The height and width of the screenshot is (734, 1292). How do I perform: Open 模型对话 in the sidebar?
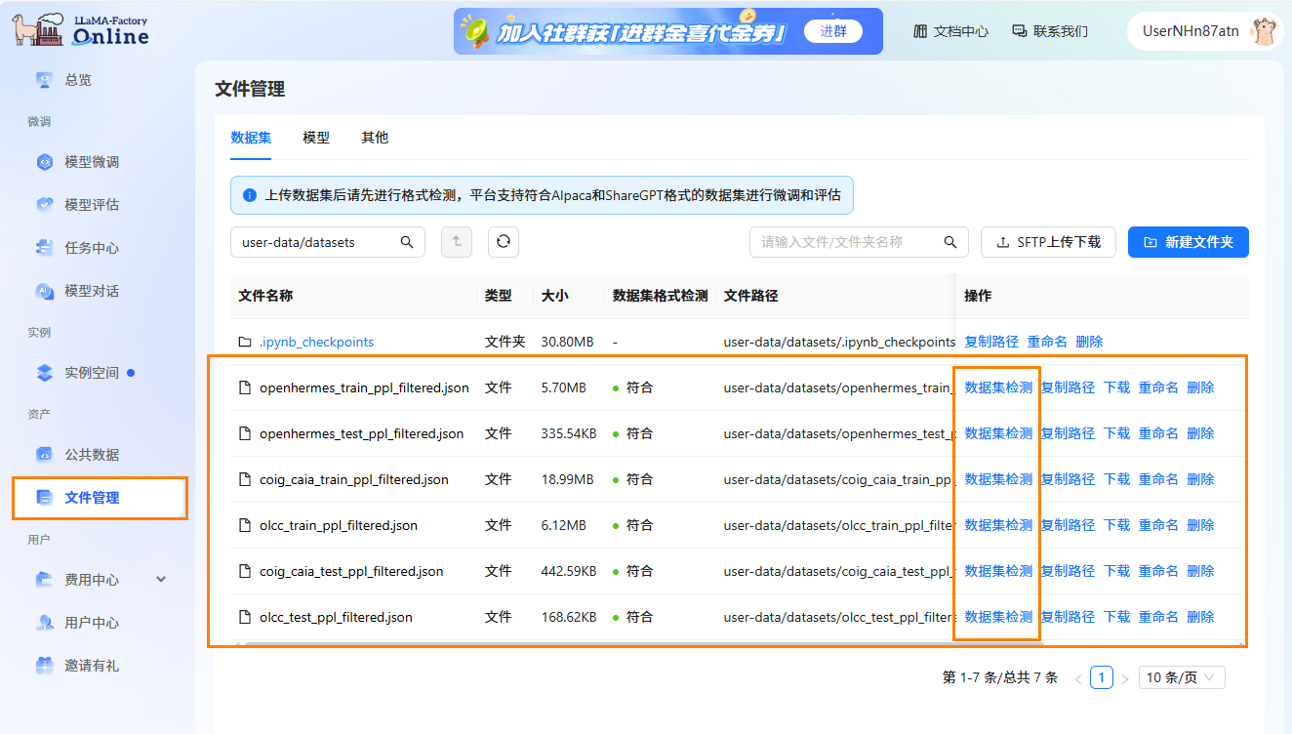point(92,291)
